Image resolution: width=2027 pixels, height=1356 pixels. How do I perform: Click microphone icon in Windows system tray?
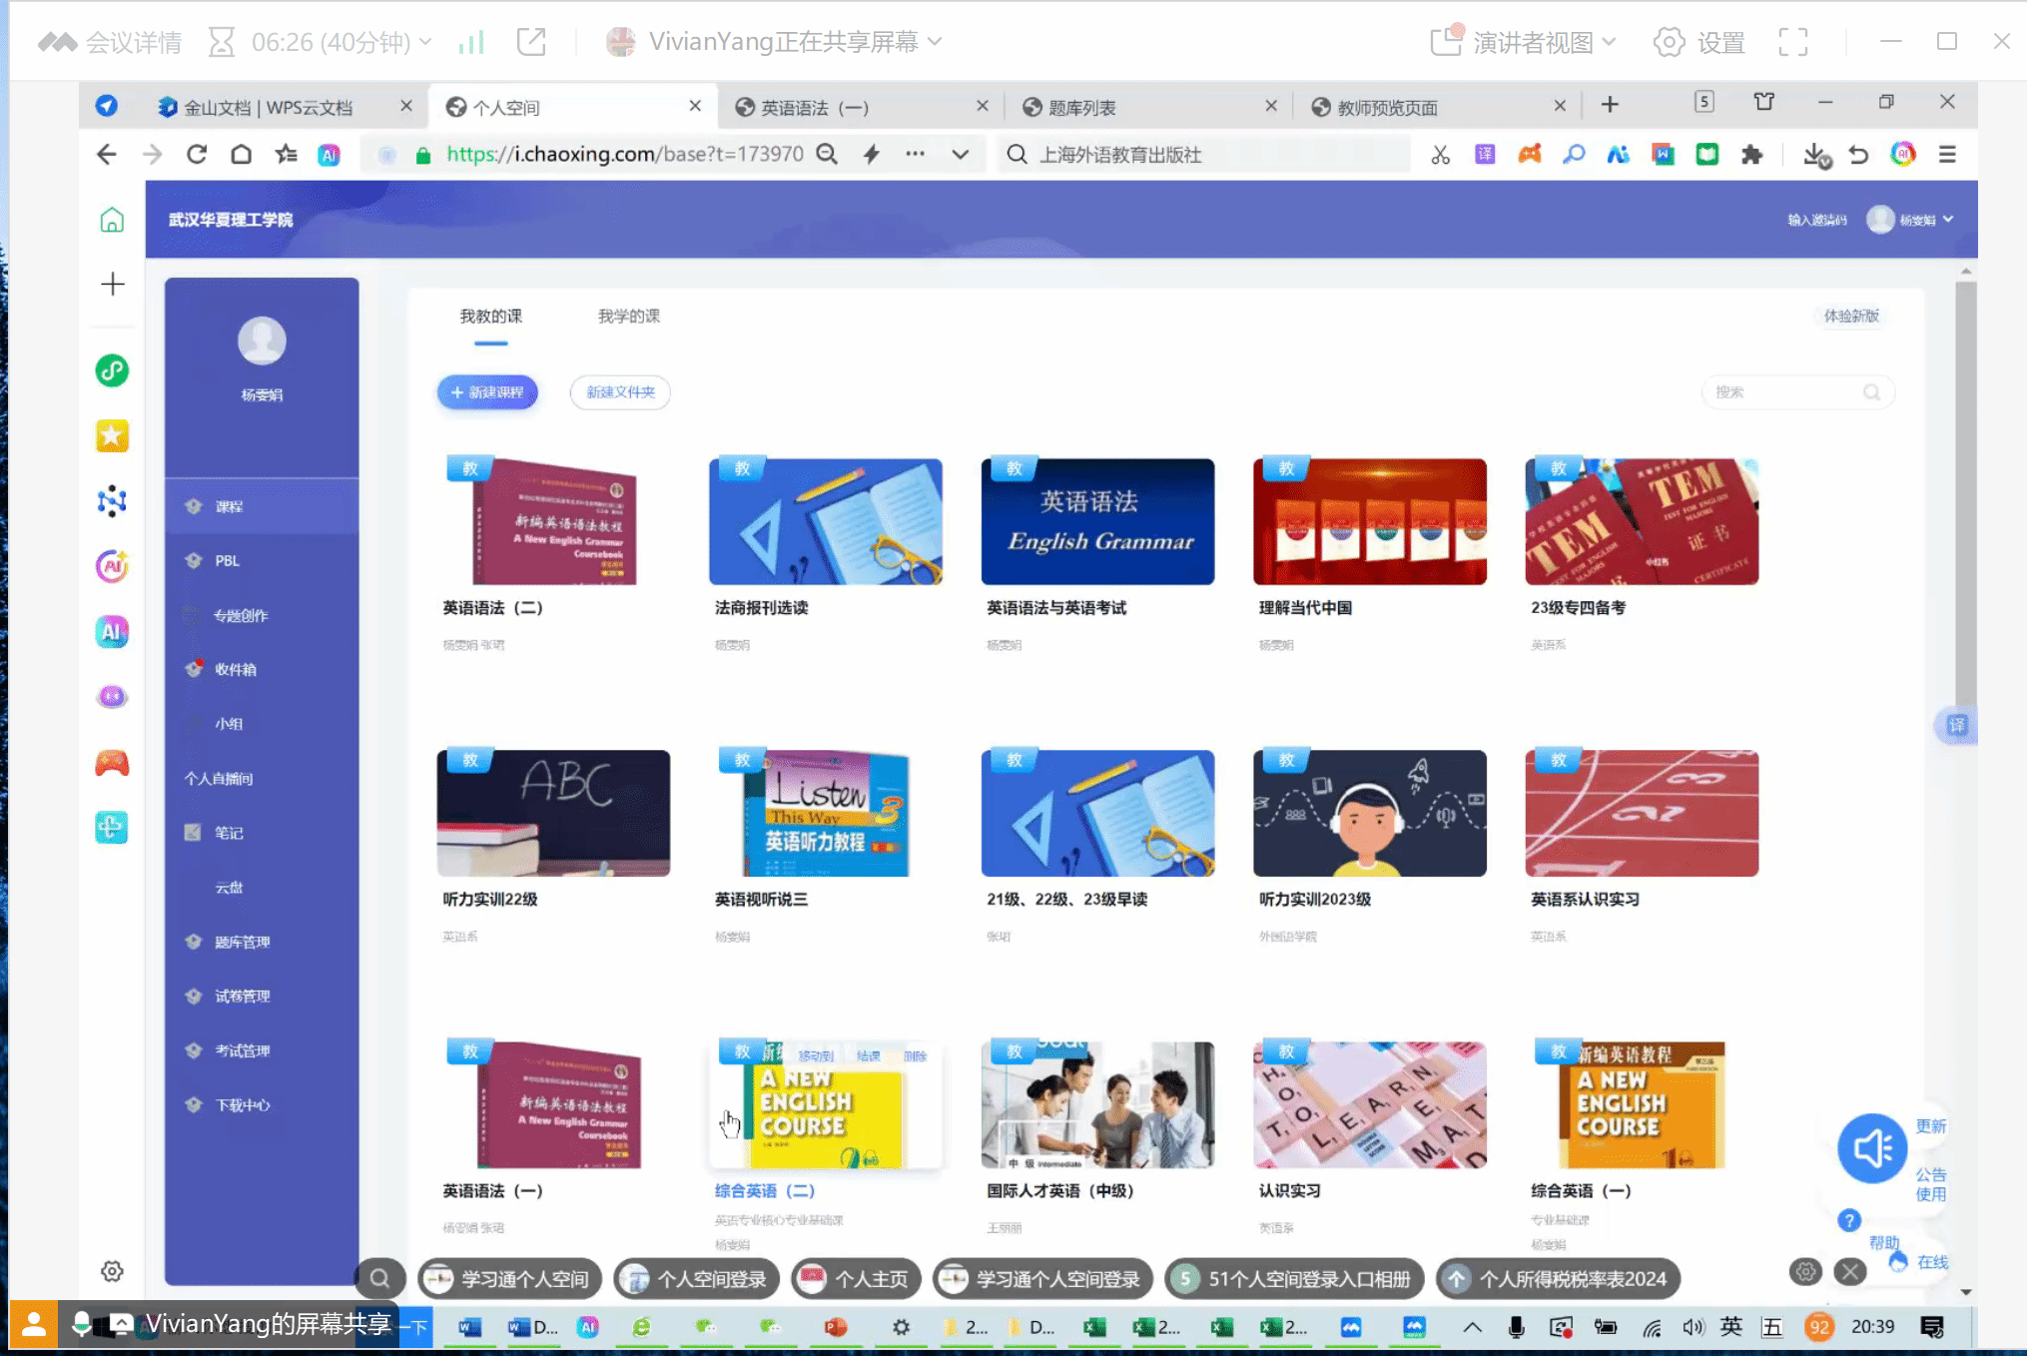pyautogui.click(x=1516, y=1327)
